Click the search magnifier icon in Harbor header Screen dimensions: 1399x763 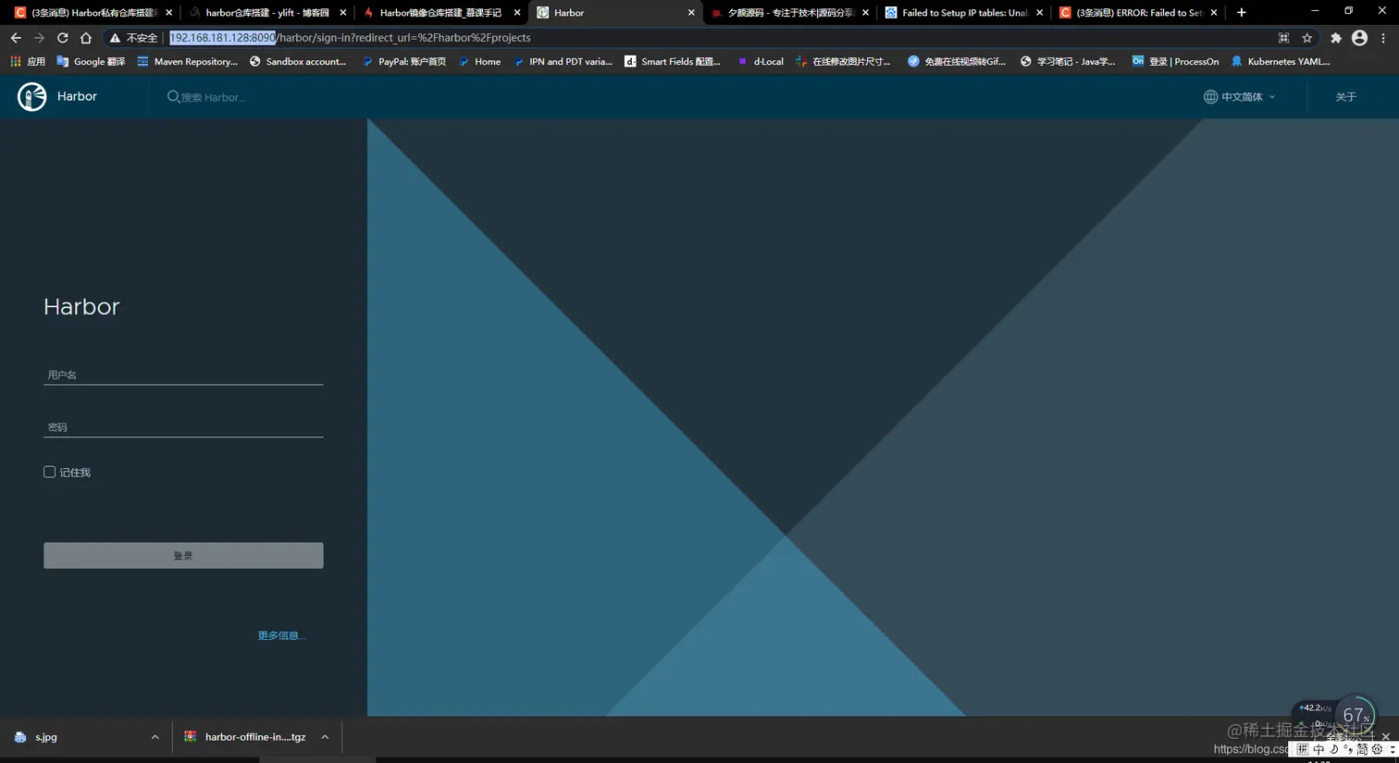pos(173,97)
